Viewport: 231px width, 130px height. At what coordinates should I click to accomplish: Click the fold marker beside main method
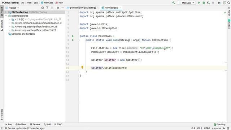pos(79,40)
